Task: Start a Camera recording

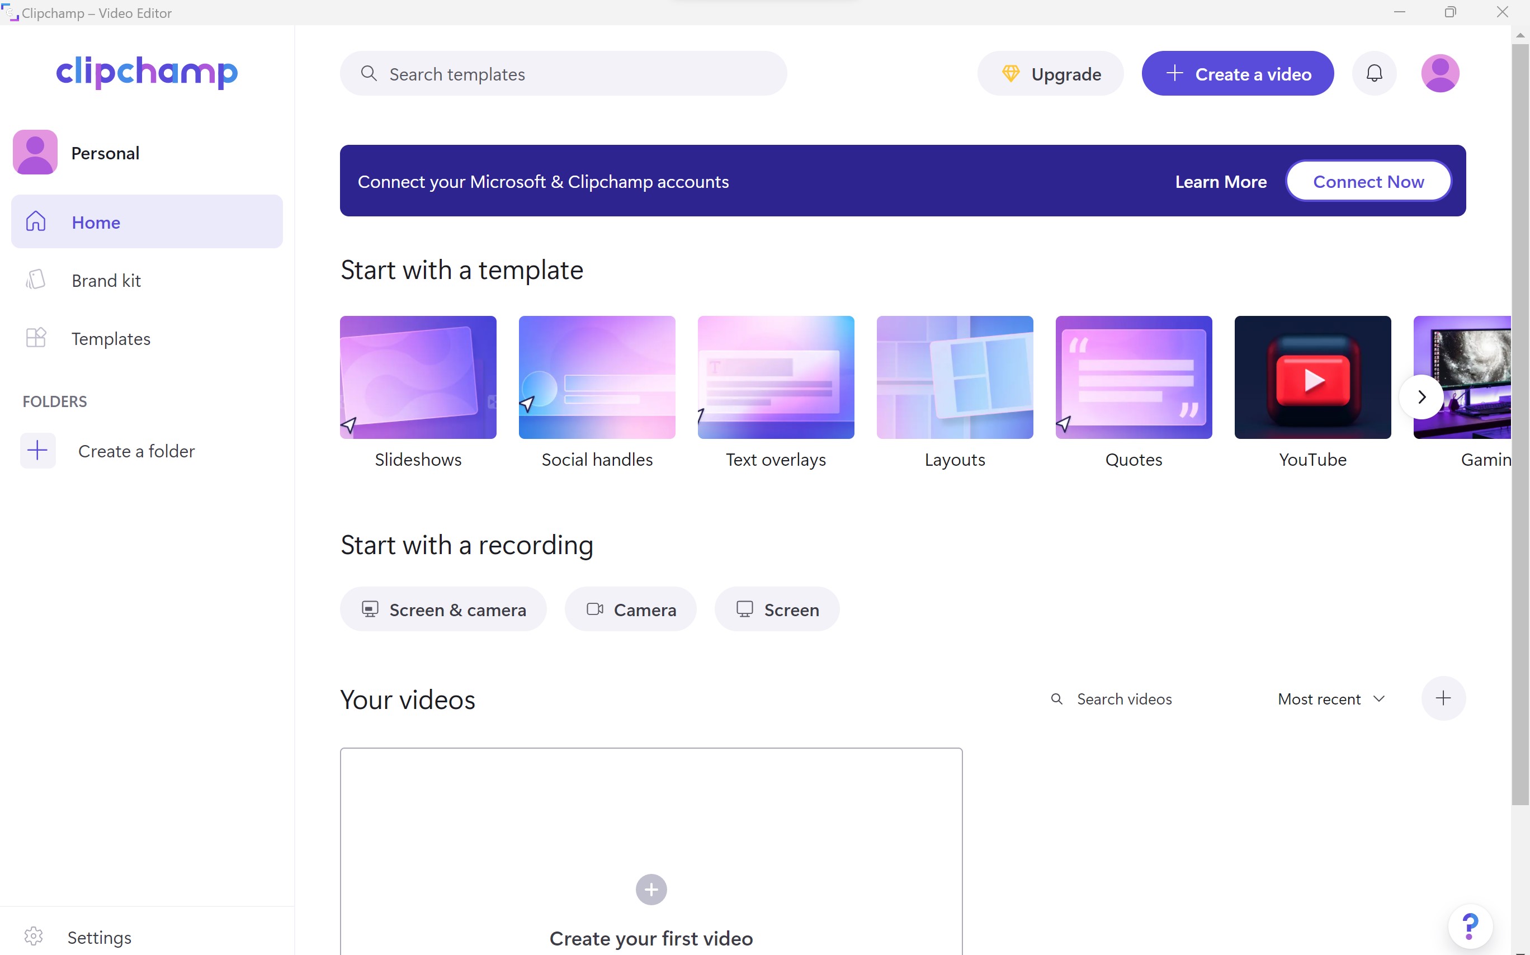Action: tap(630, 609)
